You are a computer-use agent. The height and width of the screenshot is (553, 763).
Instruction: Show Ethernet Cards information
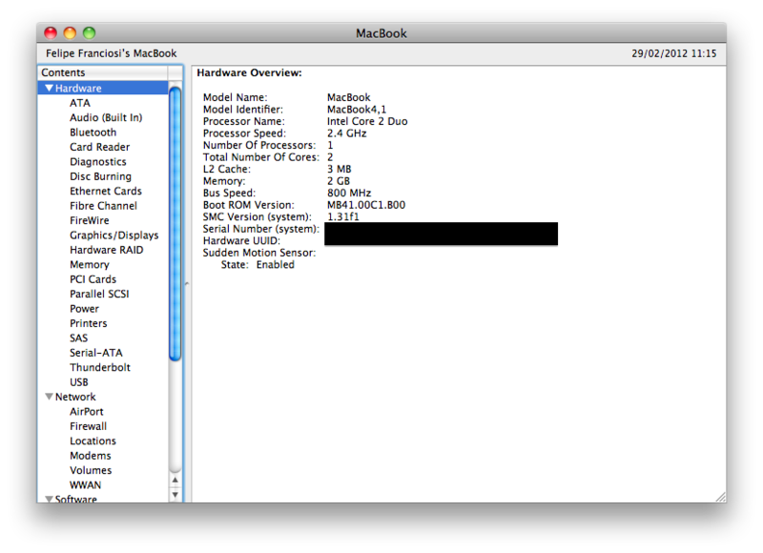click(105, 192)
